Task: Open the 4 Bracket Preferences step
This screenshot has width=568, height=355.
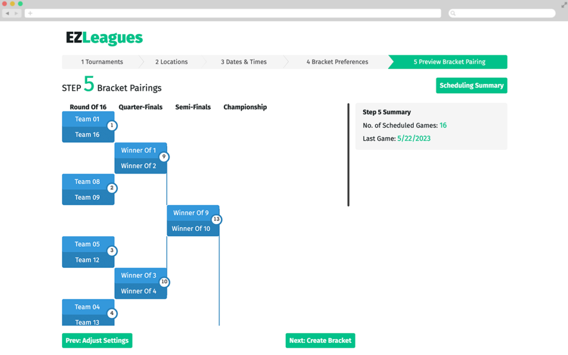Action: pyautogui.click(x=337, y=62)
